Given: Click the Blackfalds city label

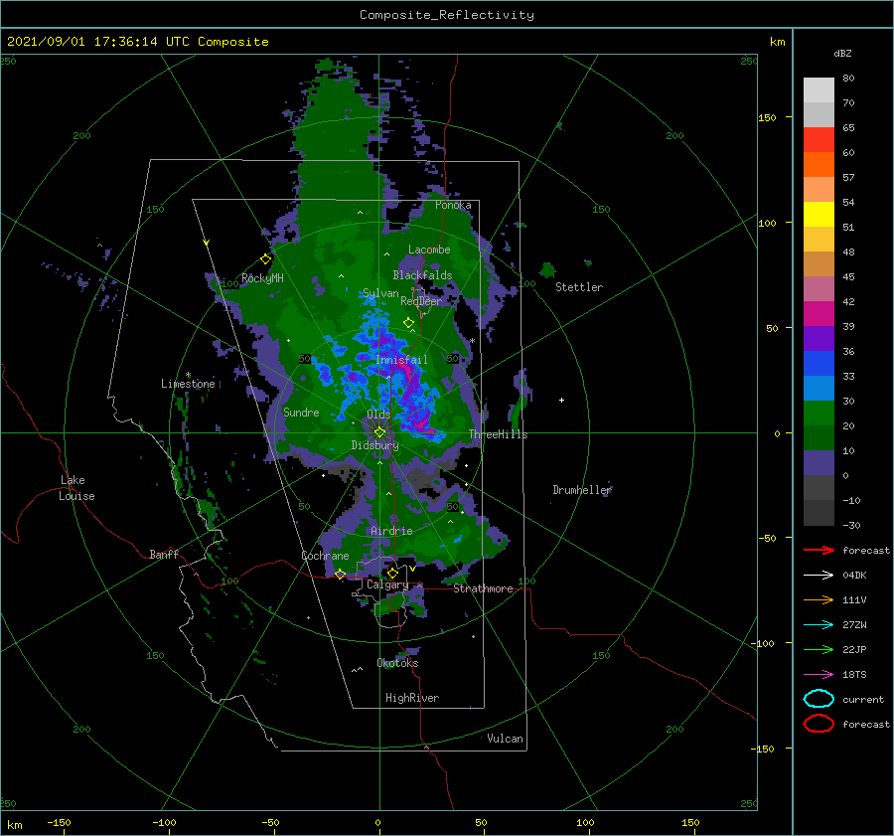Looking at the screenshot, I should (x=422, y=275).
